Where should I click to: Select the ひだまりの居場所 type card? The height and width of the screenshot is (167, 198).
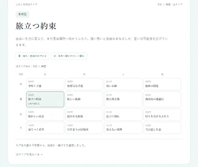(84, 128)
